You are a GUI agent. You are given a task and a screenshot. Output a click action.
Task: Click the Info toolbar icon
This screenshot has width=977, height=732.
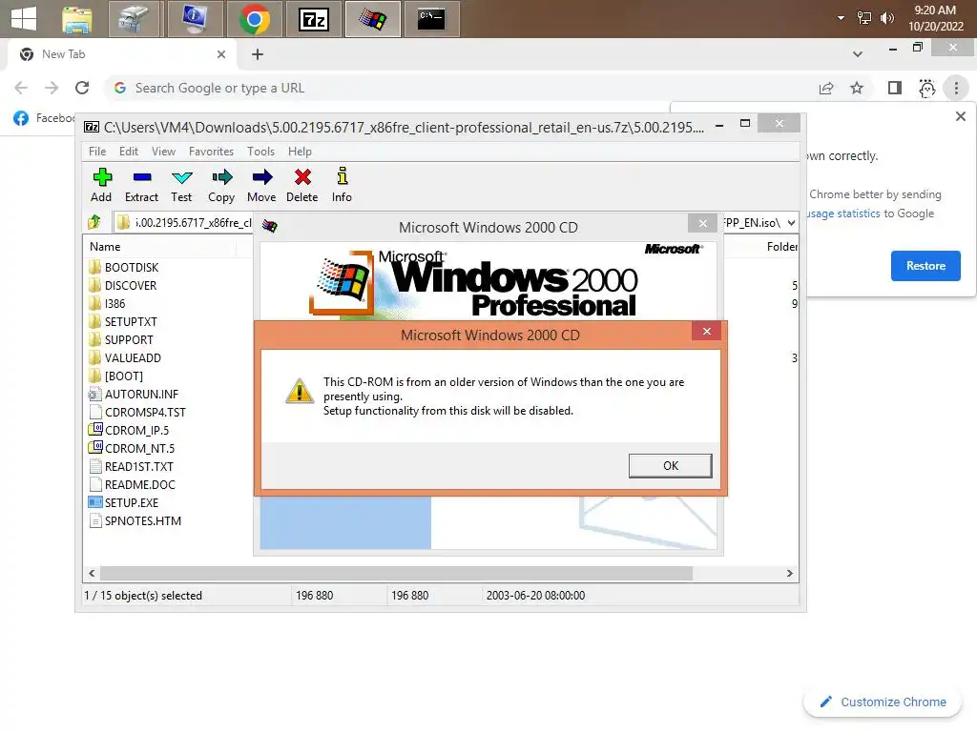pyautogui.click(x=343, y=176)
